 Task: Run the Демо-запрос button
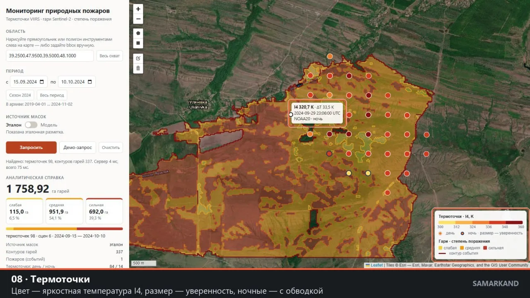pos(78,147)
